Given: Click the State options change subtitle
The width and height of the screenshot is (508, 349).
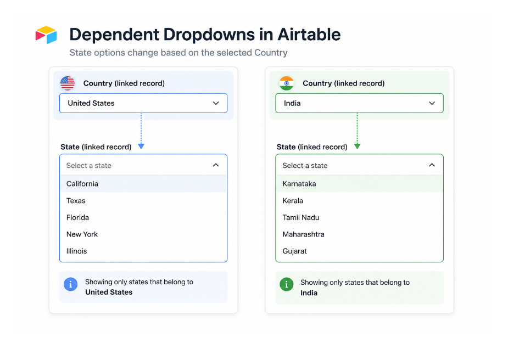Looking at the screenshot, I should 178,53.
